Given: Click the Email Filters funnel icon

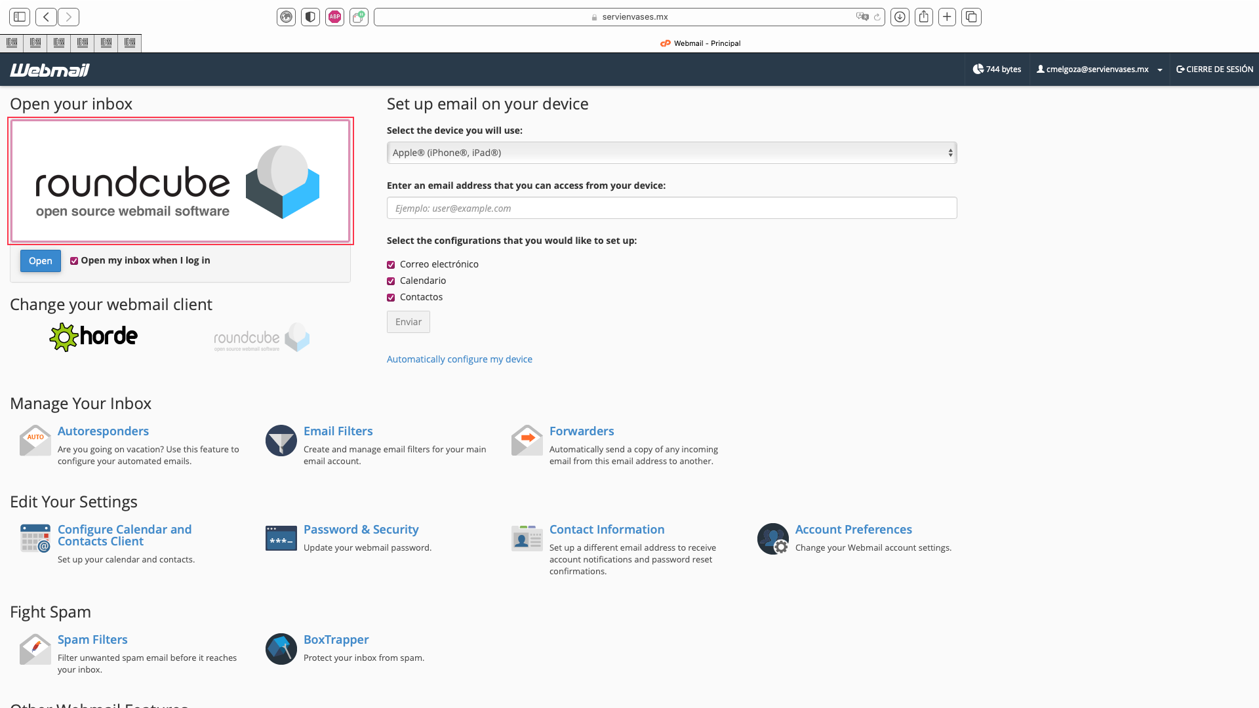Looking at the screenshot, I should pos(281,441).
